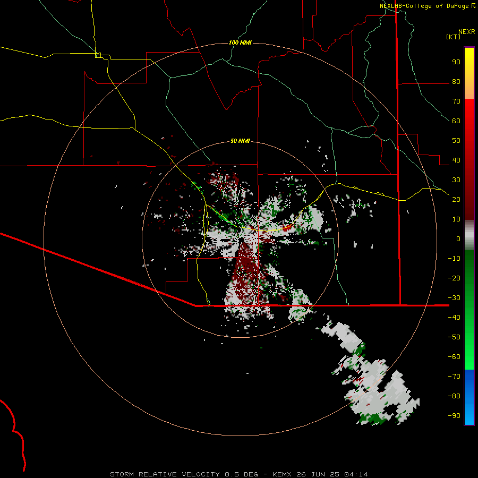Click the -10 value on the velocity scale
This screenshot has height=478, width=478.
coord(454,259)
